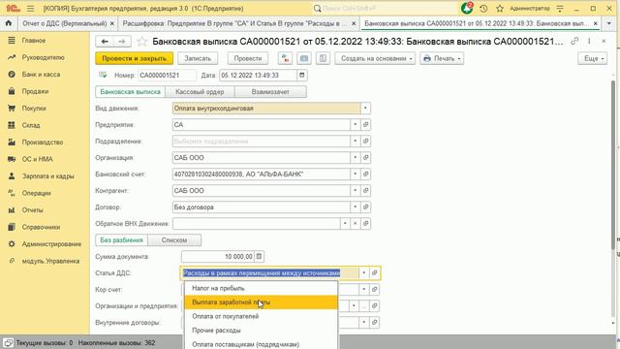The image size is (620, 349).
Task: Open calculator for Сумма документа
Action: click(259, 256)
